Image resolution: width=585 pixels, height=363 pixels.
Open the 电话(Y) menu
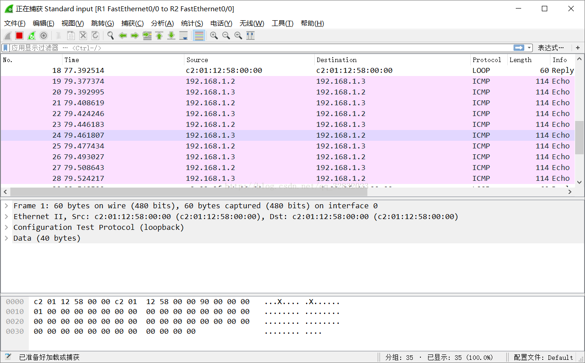click(x=221, y=23)
